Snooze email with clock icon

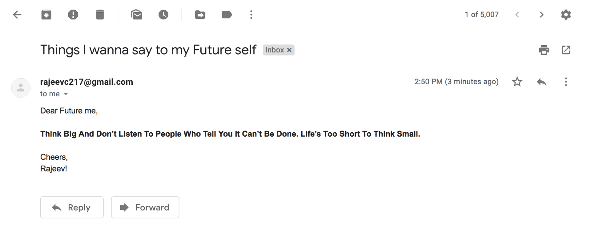pyautogui.click(x=163, y=14)
